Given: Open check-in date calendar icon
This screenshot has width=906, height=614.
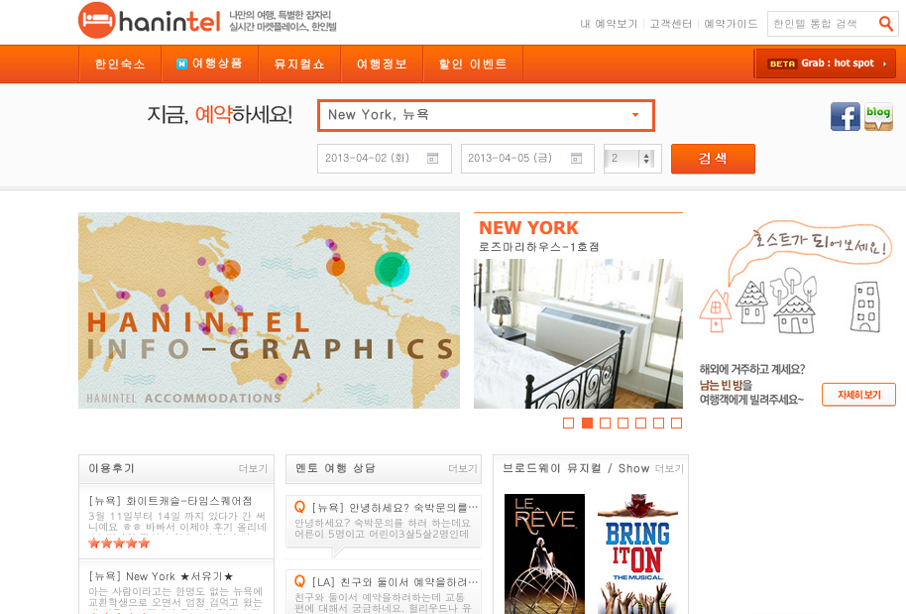Looking at the screenshot, I should point(432,159).
